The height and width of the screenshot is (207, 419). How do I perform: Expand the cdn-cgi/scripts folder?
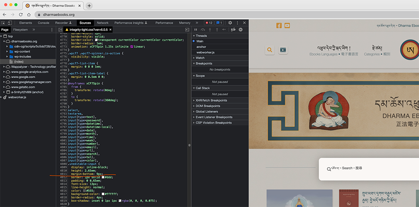point(7,46)
